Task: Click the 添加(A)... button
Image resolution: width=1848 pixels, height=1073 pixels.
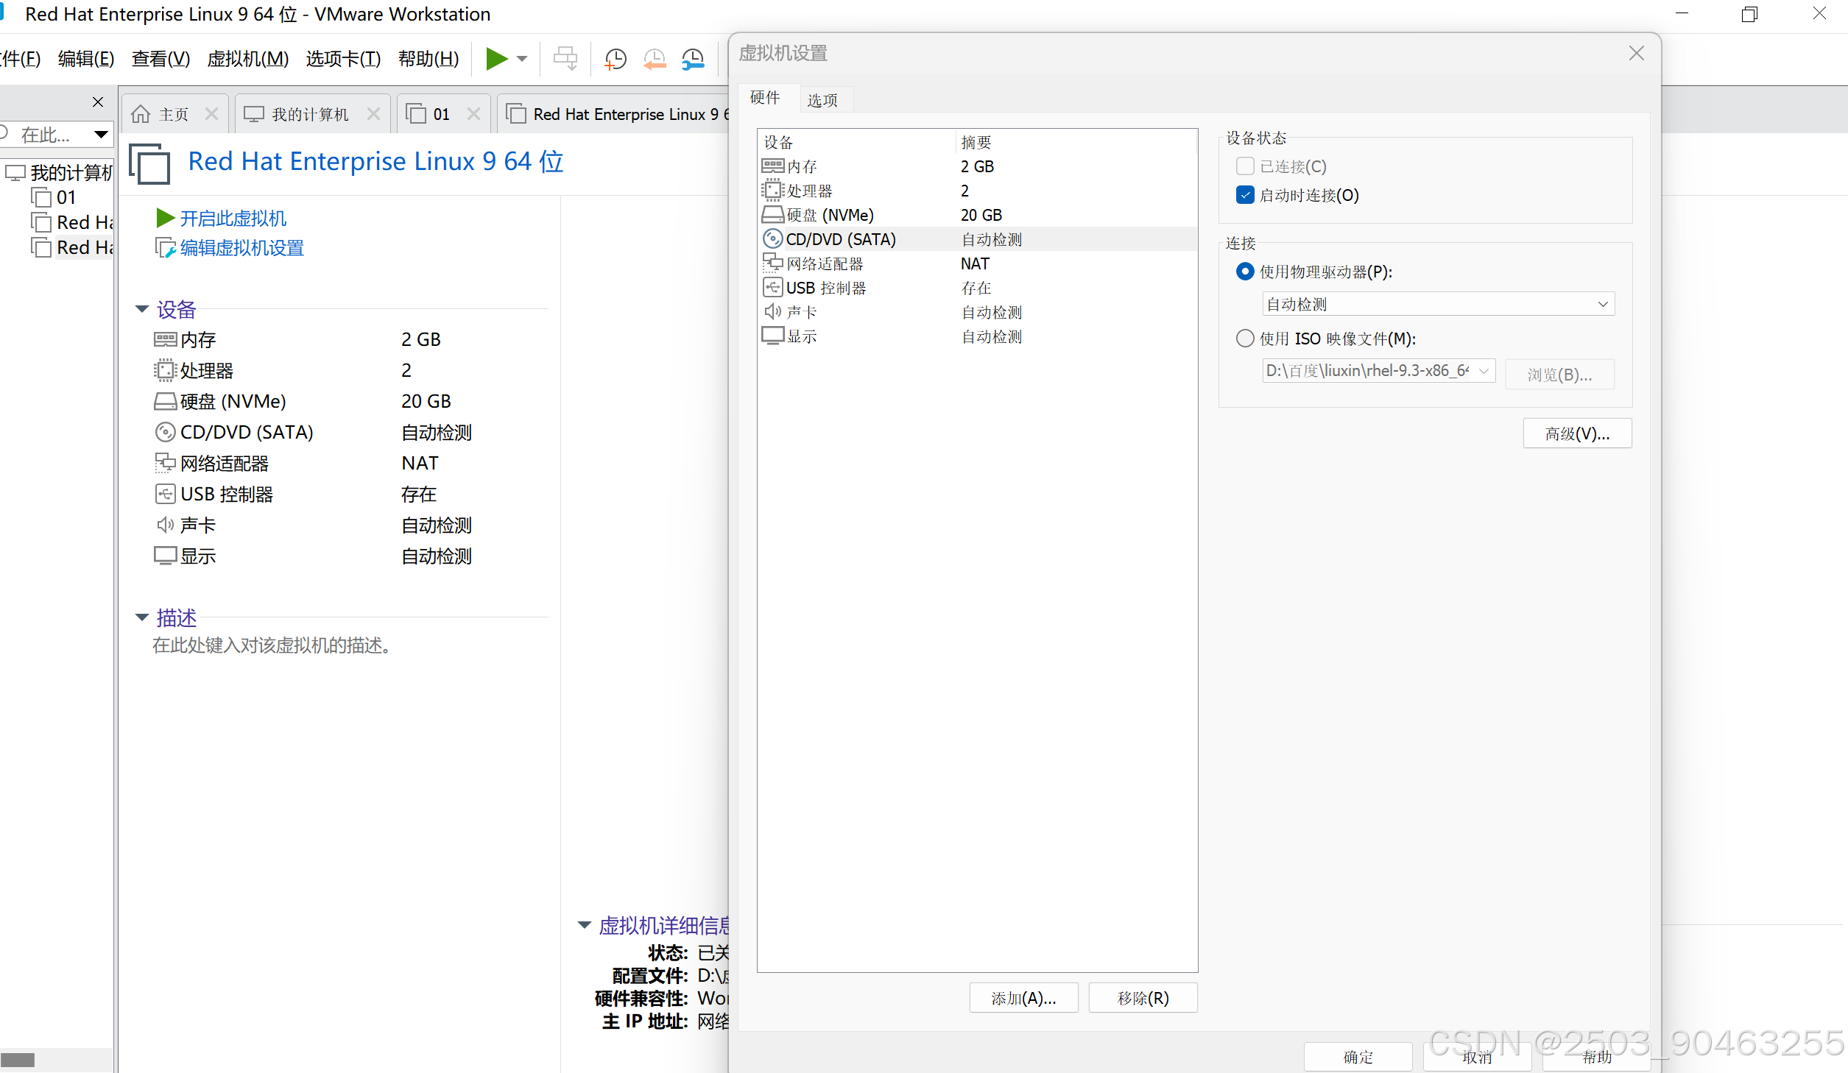Action: 1023,998
